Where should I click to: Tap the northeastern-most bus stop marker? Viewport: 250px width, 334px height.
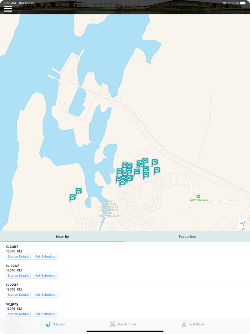(x=155, y=162)
